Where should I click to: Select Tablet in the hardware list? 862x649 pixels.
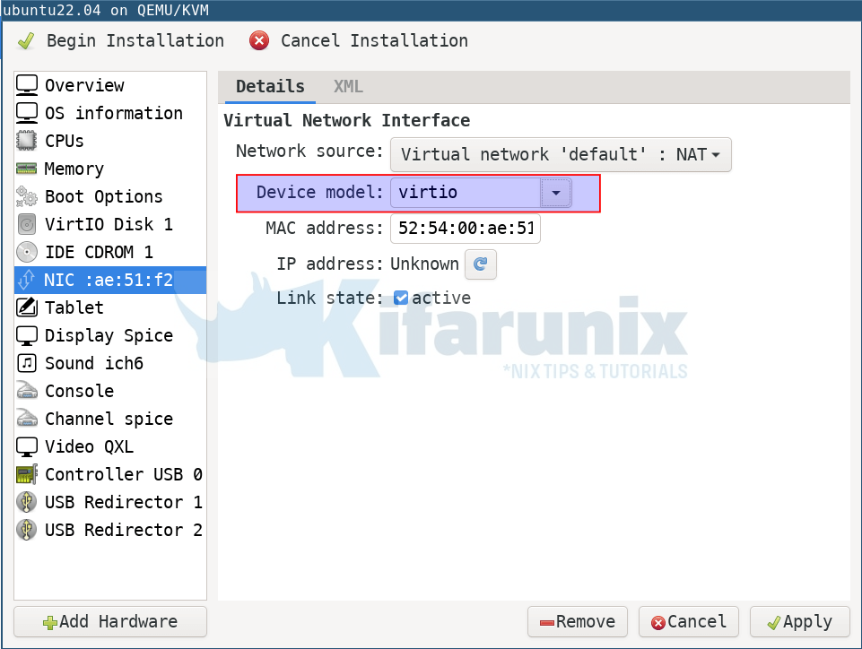[x=110, y=307]
